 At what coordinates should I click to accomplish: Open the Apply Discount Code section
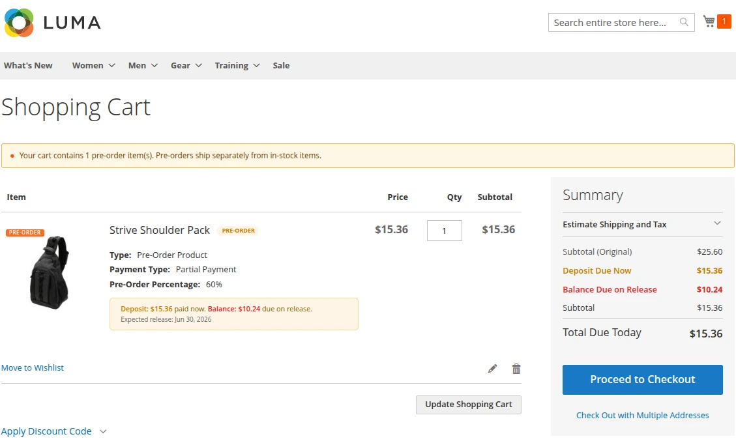(x=46, y=431)
